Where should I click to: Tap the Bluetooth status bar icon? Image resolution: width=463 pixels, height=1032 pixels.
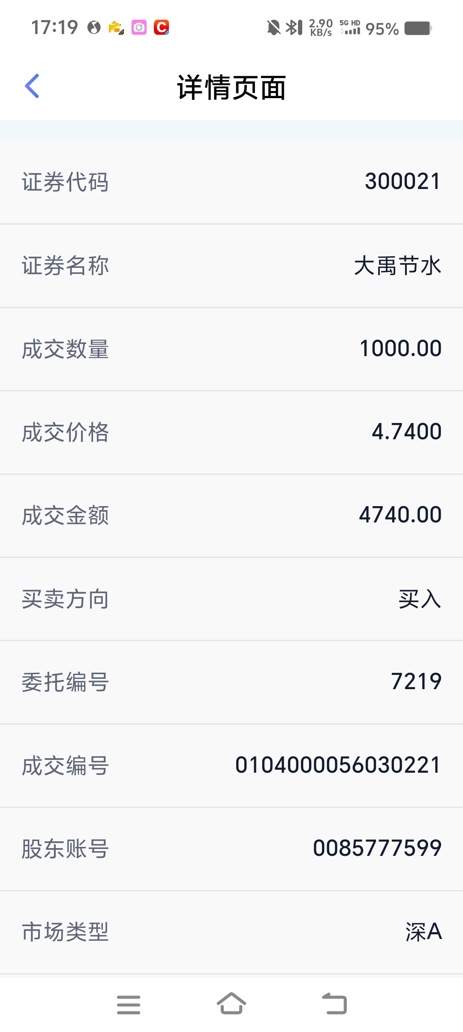coord(294,27)
